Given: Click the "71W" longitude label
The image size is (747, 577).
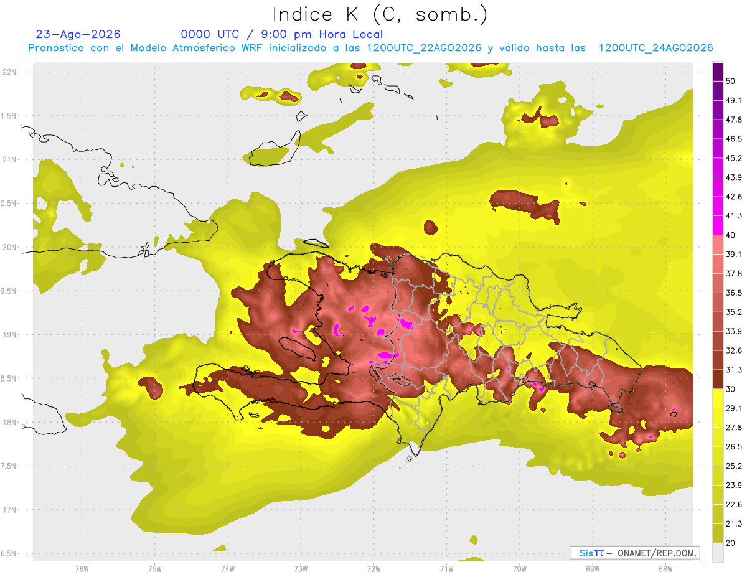Looking at the screenshot, I should point(446,568).
